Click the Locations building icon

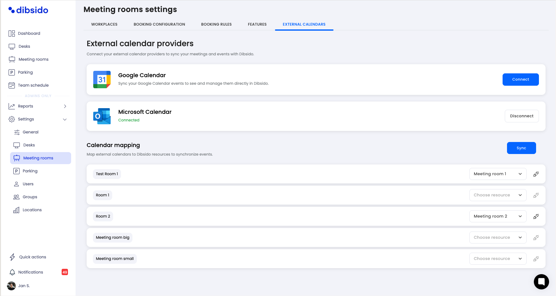(16, 210)
